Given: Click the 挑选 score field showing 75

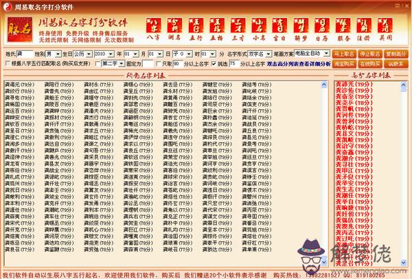Looking at the screenshot, I should [234, 63].
